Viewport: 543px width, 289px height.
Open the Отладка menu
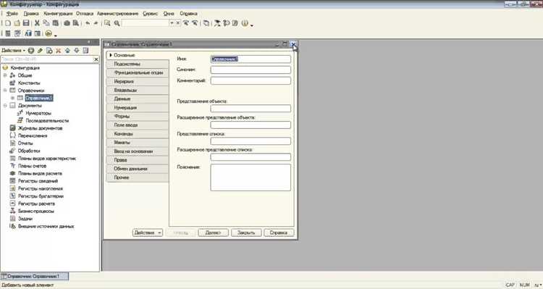point(85,14)
